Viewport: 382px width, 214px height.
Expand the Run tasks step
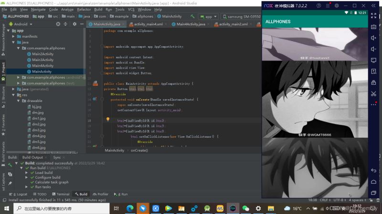pyautogui.click(x=26, y=187)
